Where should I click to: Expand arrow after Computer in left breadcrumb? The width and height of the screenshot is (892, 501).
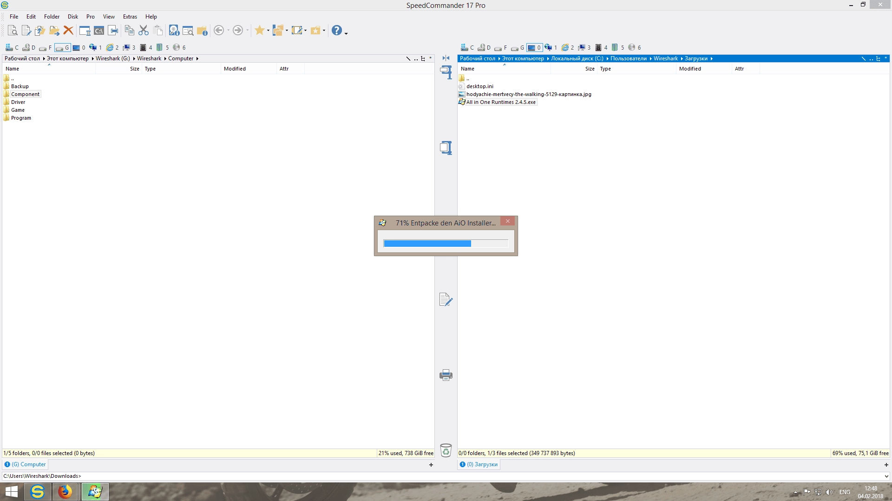pyautogui.click(x=197, y=58)
